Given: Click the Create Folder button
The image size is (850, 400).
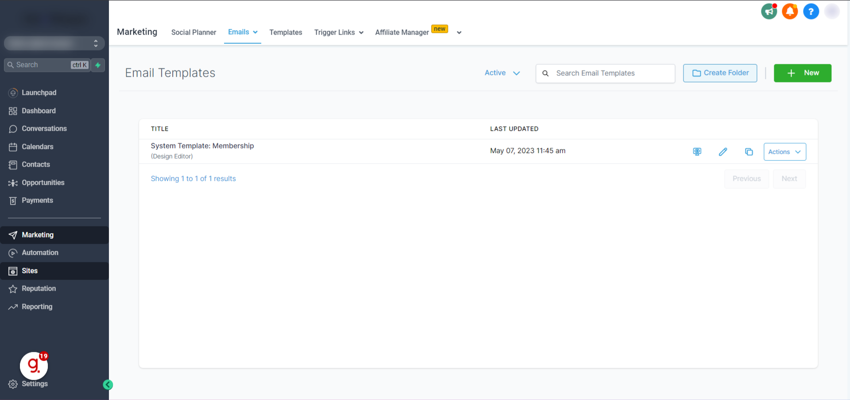Looking at the screenshot, I should (720, 73).
